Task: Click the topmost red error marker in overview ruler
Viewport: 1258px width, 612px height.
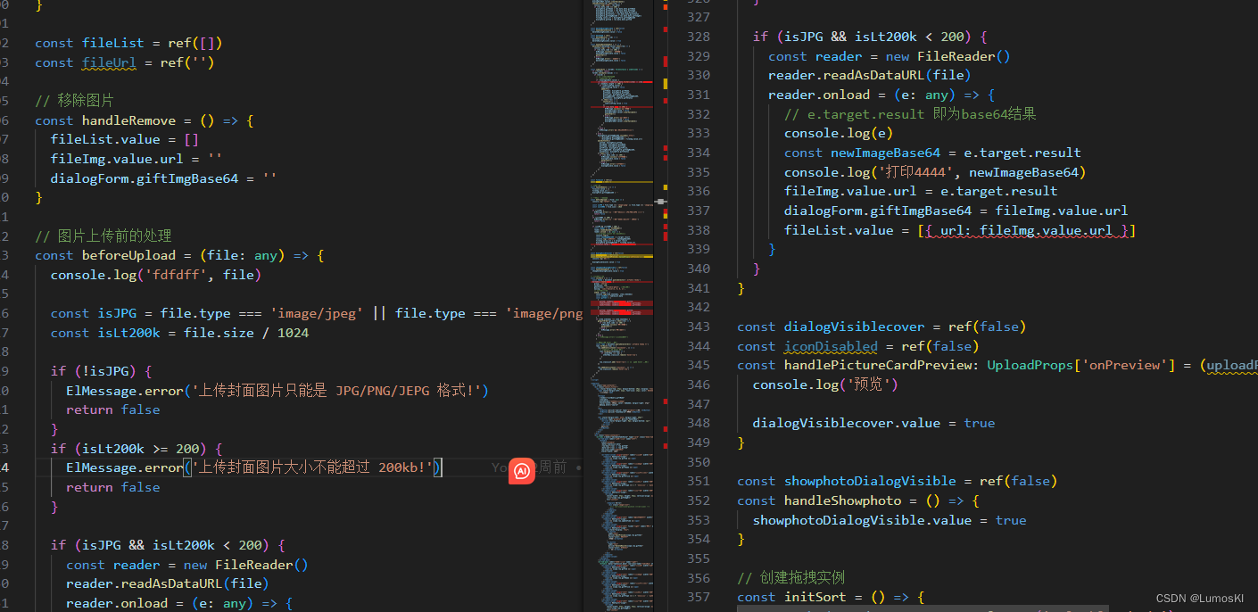Action: pyautogui.click(x=665, y=7)
